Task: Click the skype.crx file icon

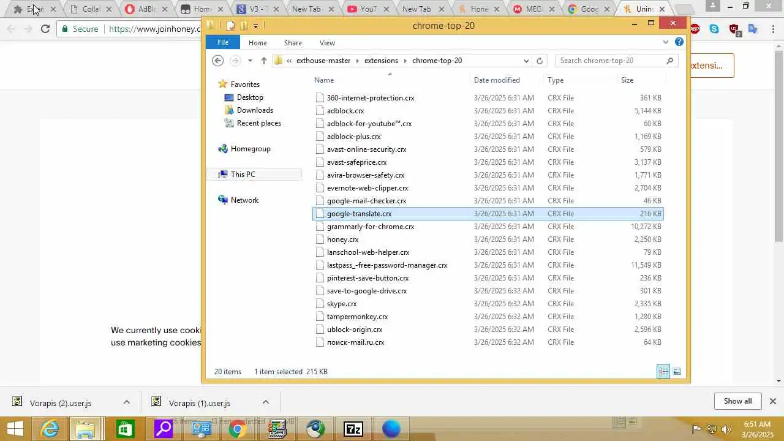Action: point(320,304)
